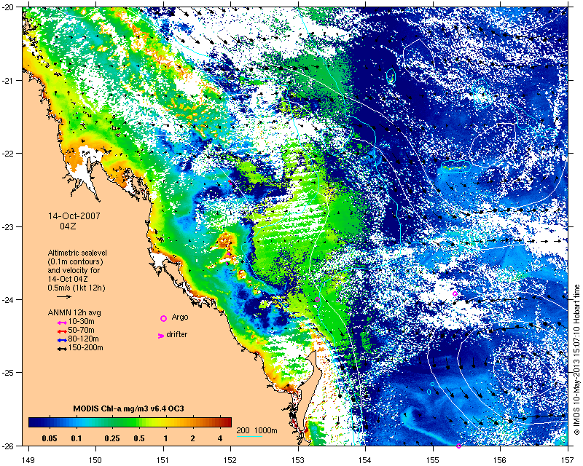Click the Argo float circle near 153.3E, -24
This screenshot has width=583, height=466.
317,300
